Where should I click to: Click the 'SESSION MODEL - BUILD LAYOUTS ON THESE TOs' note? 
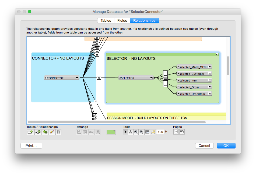(147, 118)
